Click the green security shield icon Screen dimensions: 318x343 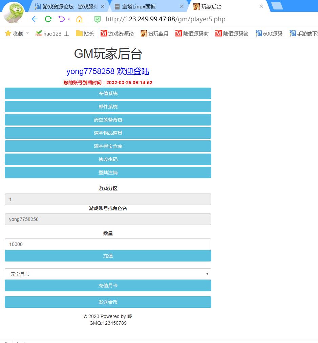click(x=97, y=19)
